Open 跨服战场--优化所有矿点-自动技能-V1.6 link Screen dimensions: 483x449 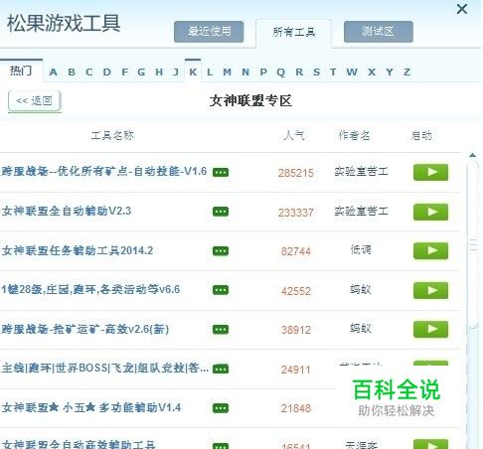point(104,172)
